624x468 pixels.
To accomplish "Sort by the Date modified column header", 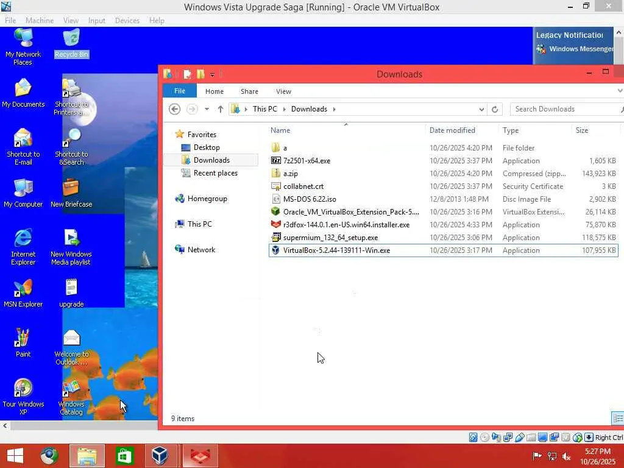I will 453,130.
